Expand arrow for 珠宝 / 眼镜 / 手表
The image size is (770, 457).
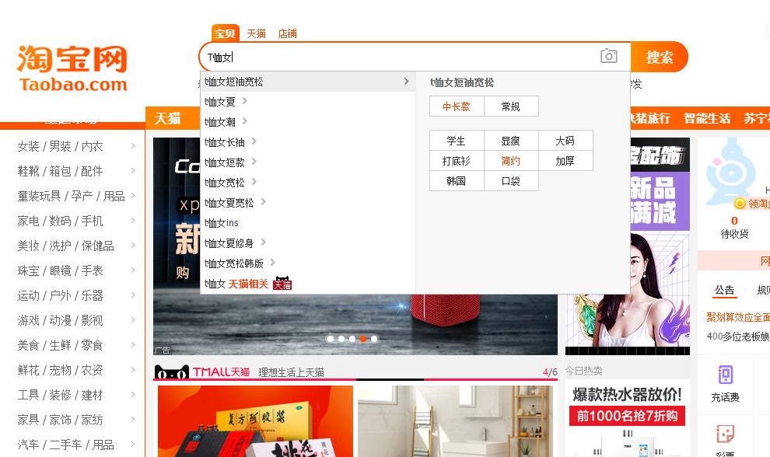(133, 270)
